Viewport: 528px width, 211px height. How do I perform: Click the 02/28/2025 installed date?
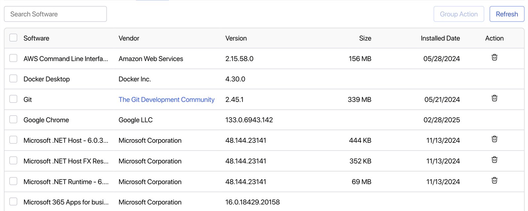coord(442,120)
